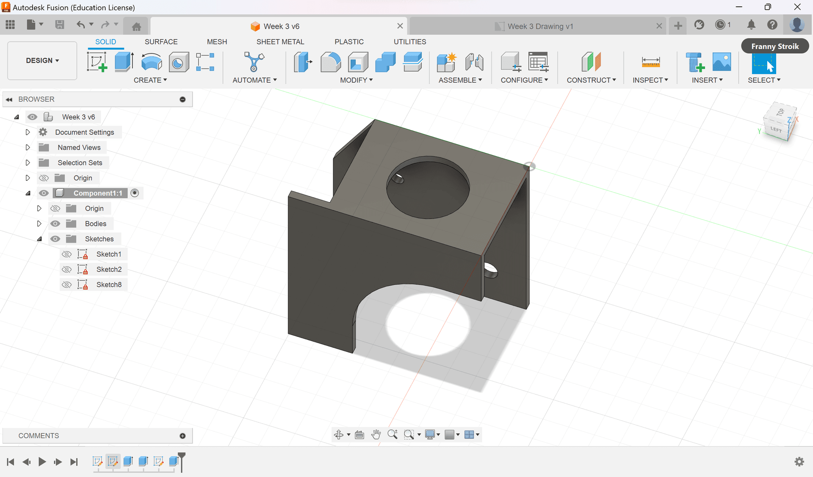Click the Offset Plane construct icon

tap(591, 62)
